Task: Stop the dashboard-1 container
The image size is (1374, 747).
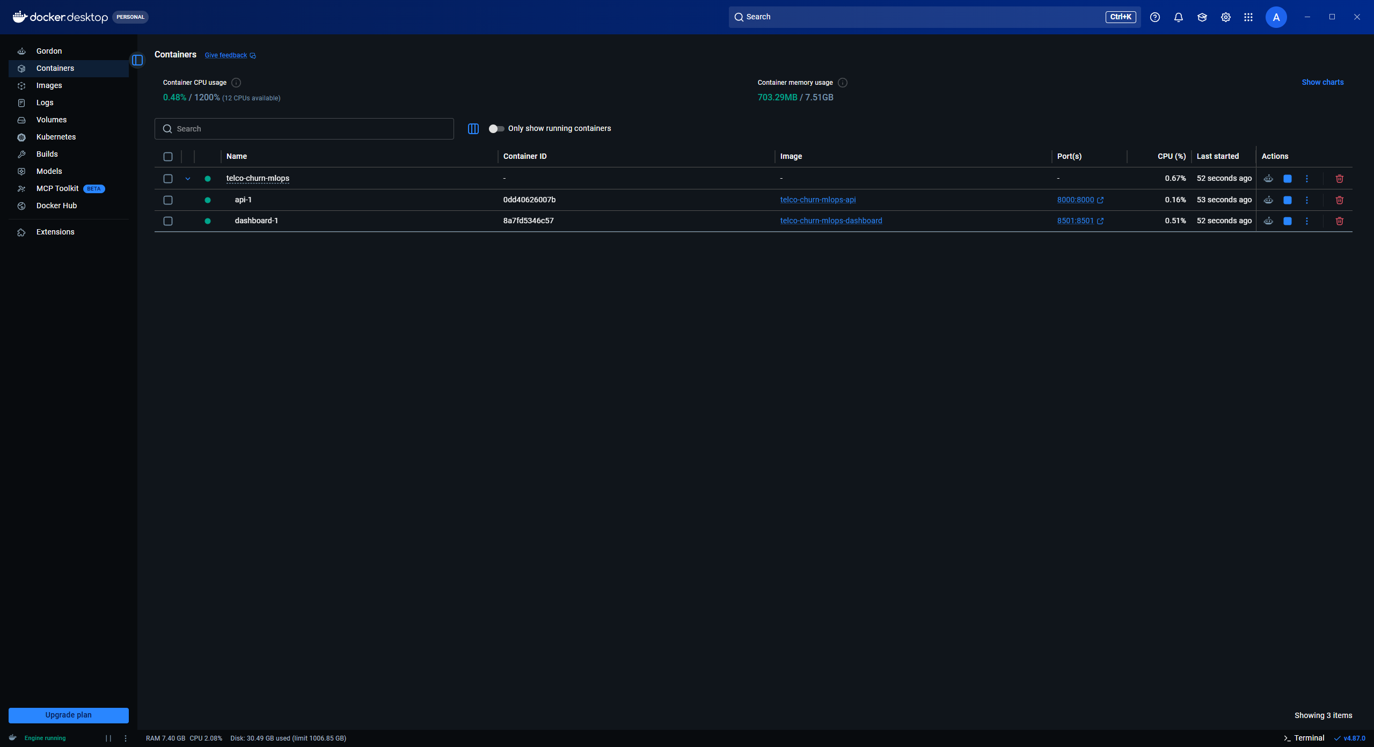Action: pyautogui.click(x=1288, y=221)
